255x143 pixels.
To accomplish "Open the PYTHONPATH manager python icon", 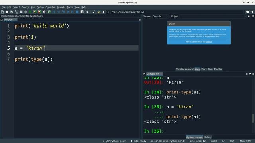I will (98, 12).
